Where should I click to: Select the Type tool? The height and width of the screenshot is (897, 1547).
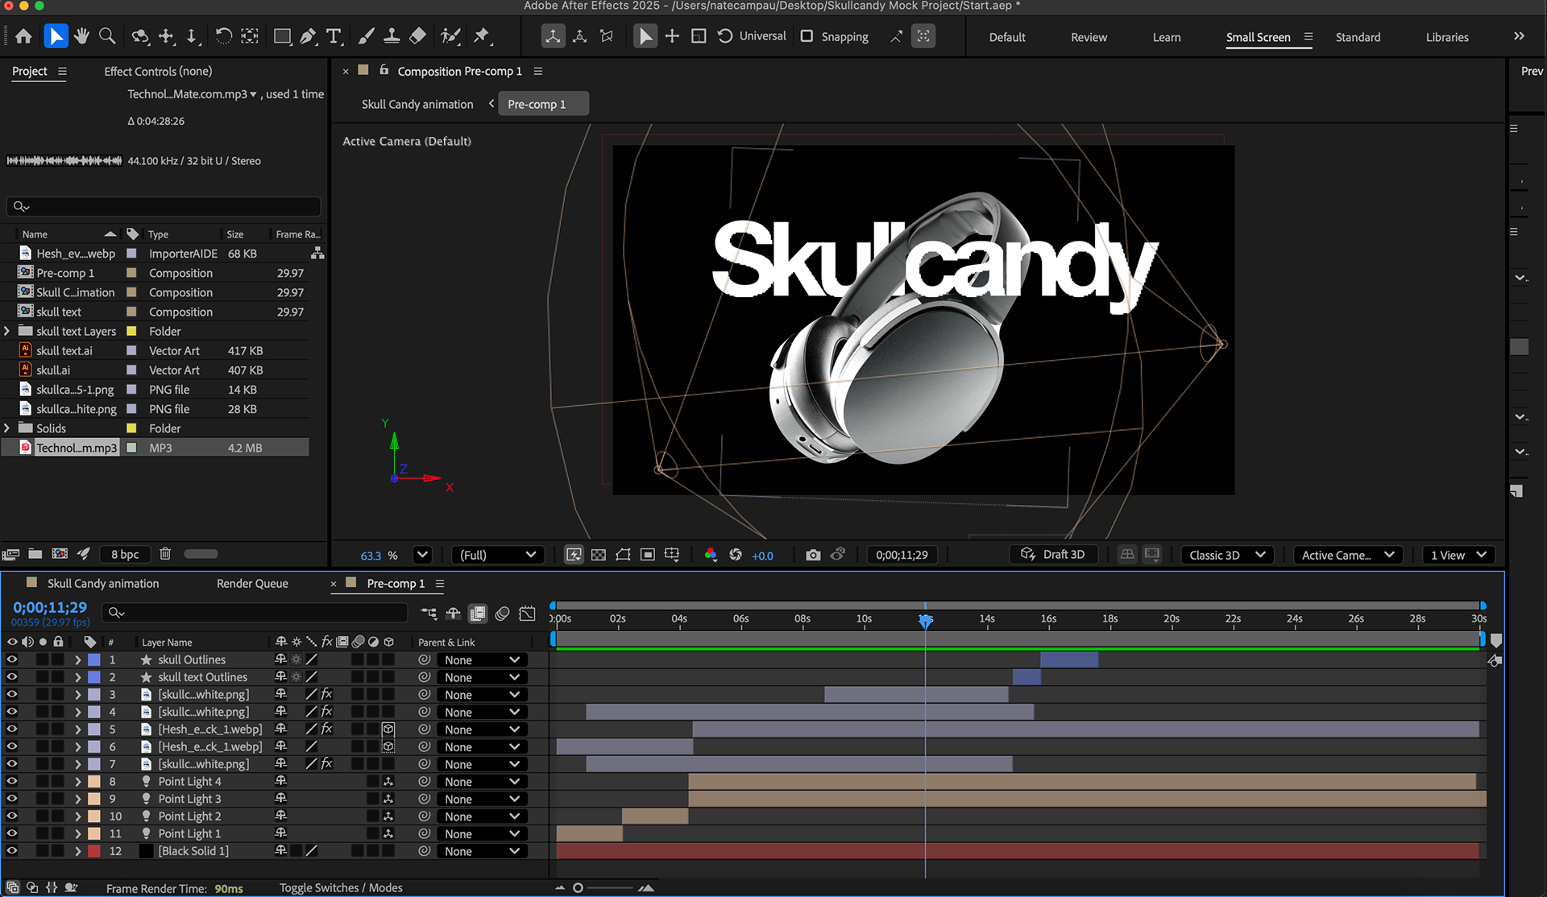point(334,36)
